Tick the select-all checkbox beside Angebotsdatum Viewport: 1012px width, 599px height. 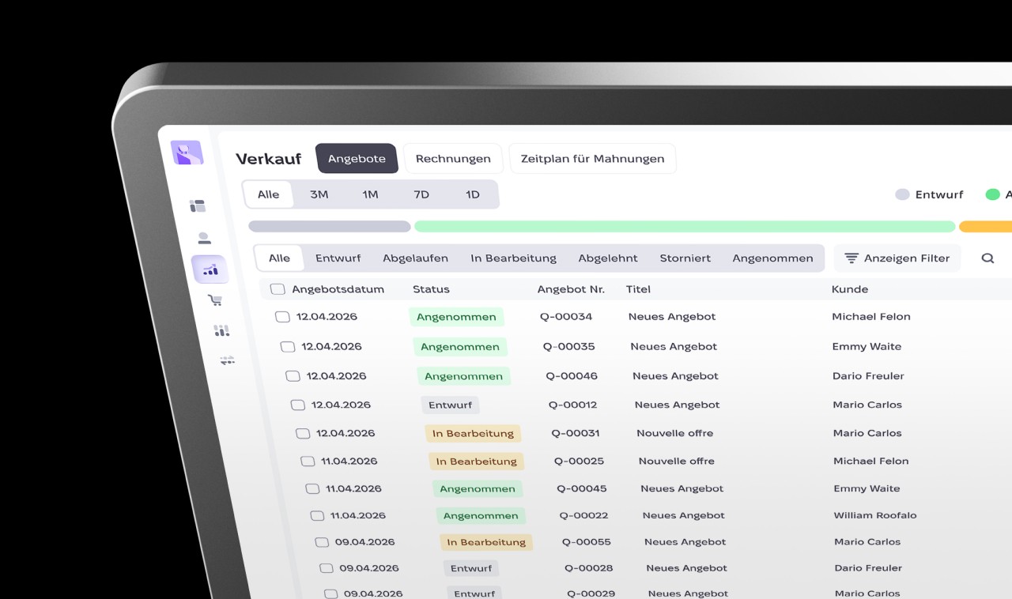(x=278, y=289)
